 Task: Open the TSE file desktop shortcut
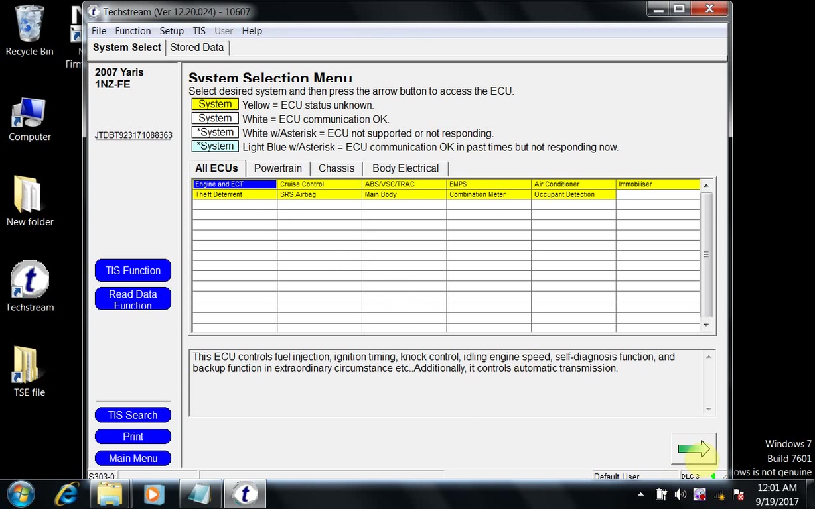click(30, 372)
